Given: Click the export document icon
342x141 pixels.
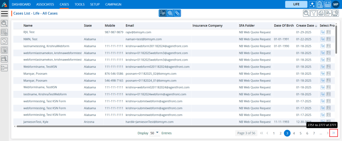Looking at the screenshot, I should click(328, 13).
